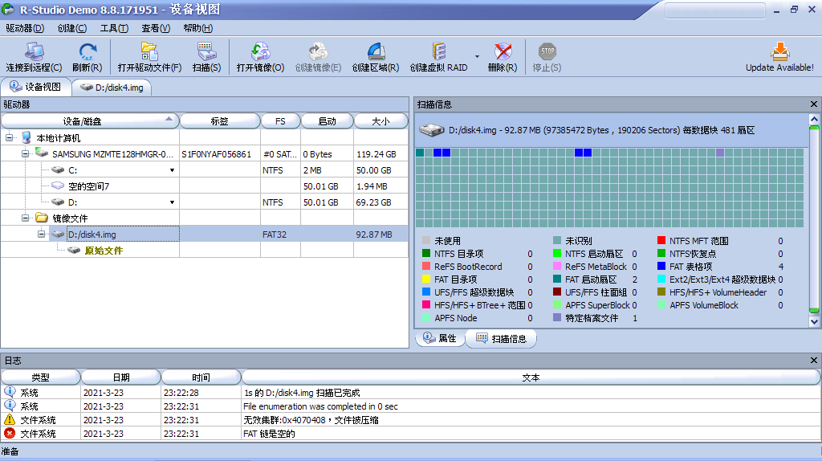This screenshot has width=822, height=461.
Task: Click the 时间 log column header
Action: click(201, 377)
